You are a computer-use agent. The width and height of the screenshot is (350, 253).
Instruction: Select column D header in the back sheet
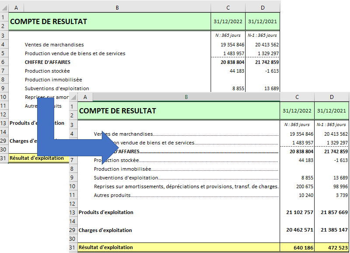point(263,8)
